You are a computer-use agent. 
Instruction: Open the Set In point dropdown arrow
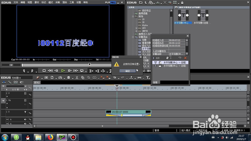[x=28, y=72]
